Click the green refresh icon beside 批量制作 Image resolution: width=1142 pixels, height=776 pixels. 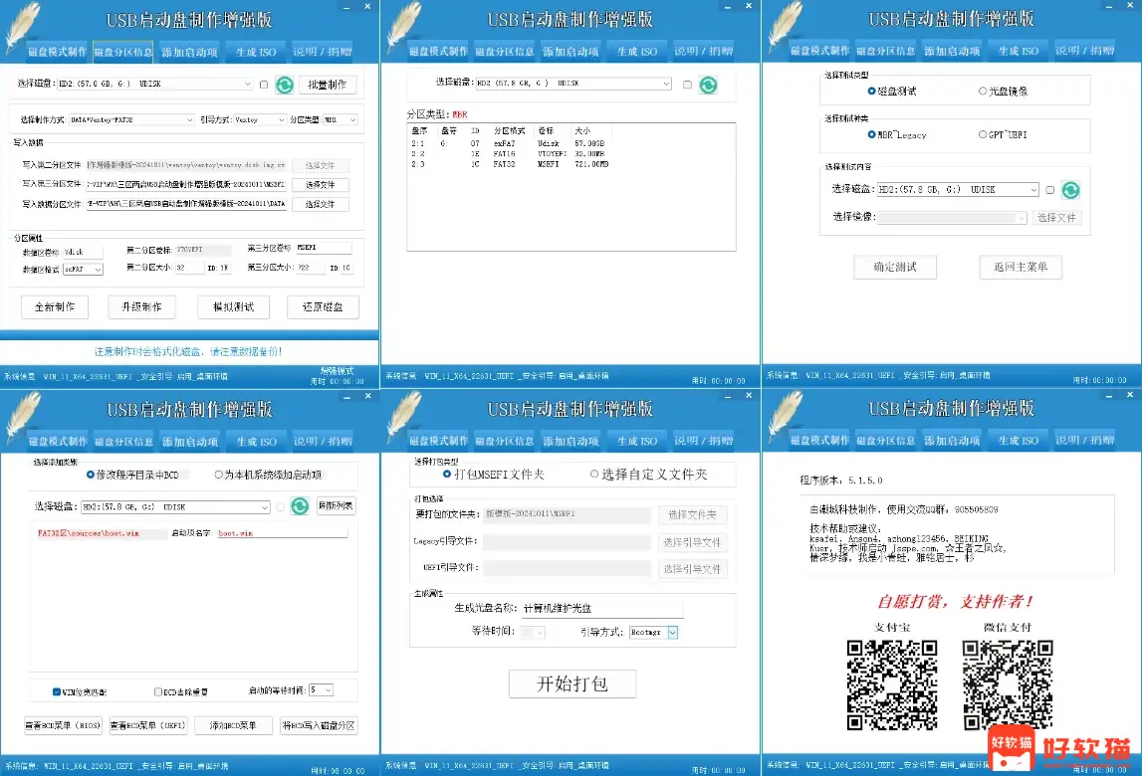(x=284, y=86)
